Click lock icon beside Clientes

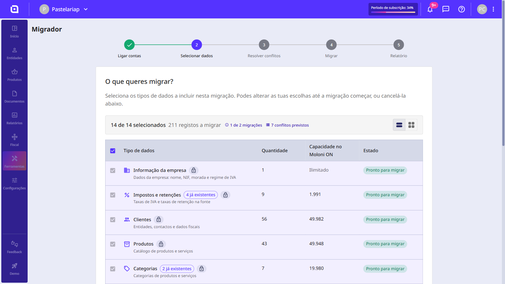coord(159,219)
